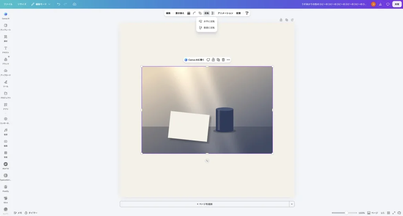Choose 垂直に反転 (flip vertical)

coord(207,28)
